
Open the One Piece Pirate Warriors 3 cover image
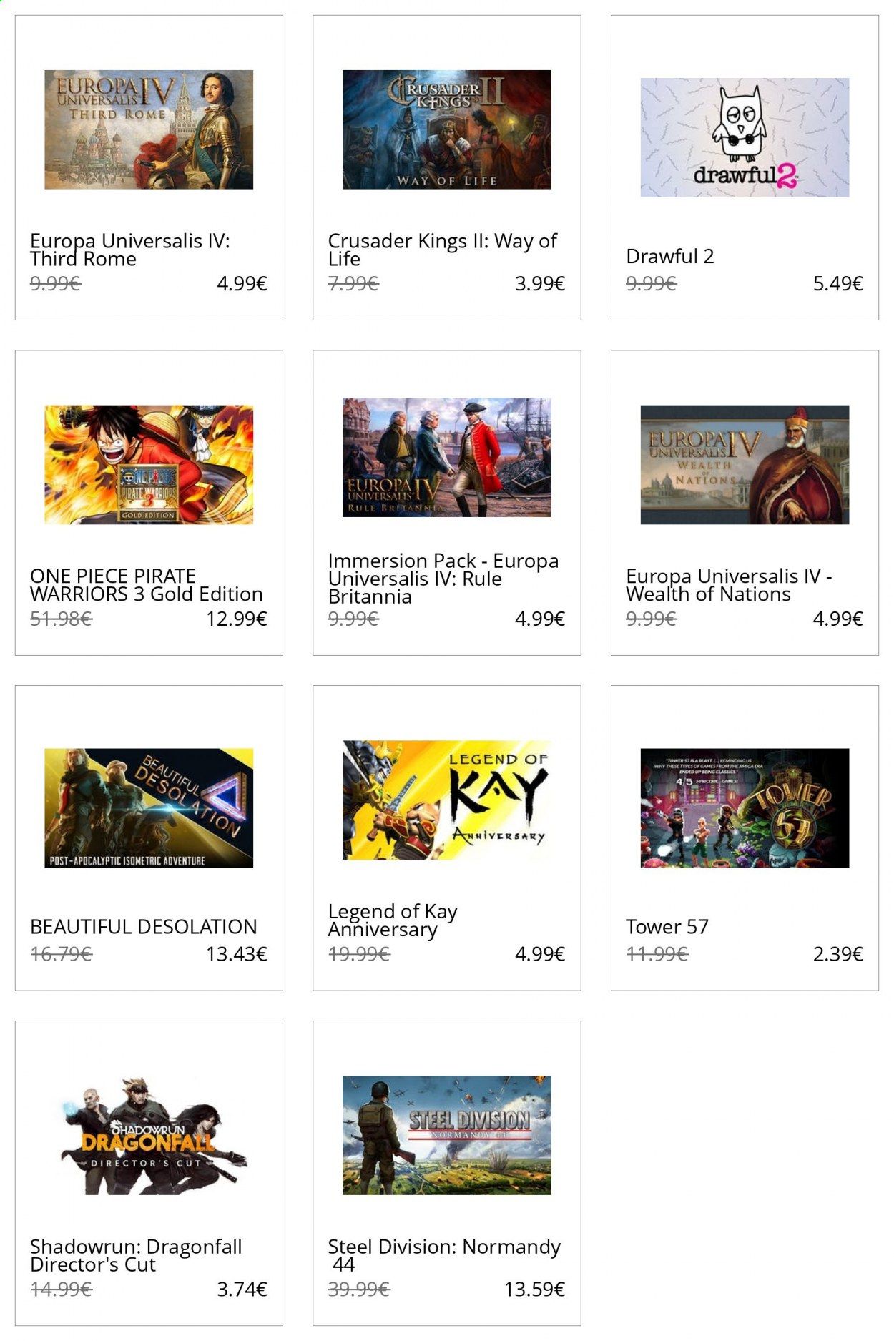tap(149, 465)
